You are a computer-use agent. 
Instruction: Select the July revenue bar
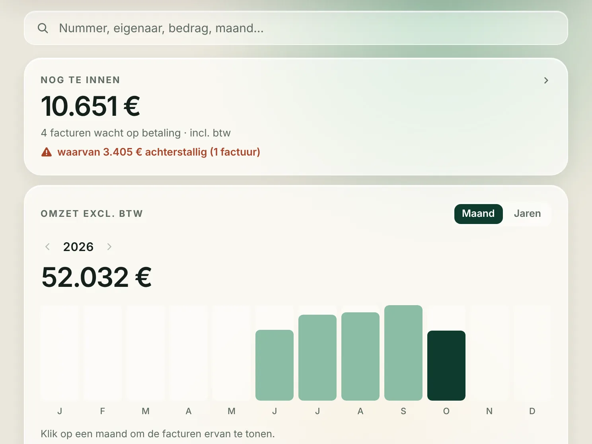coord(317,357)
